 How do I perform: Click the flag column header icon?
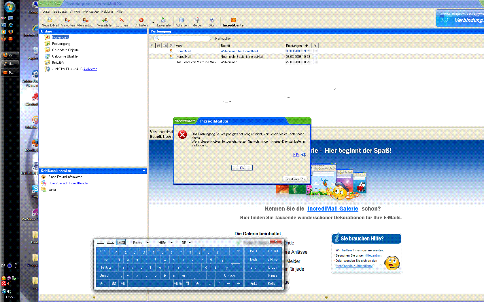point(315,45)
